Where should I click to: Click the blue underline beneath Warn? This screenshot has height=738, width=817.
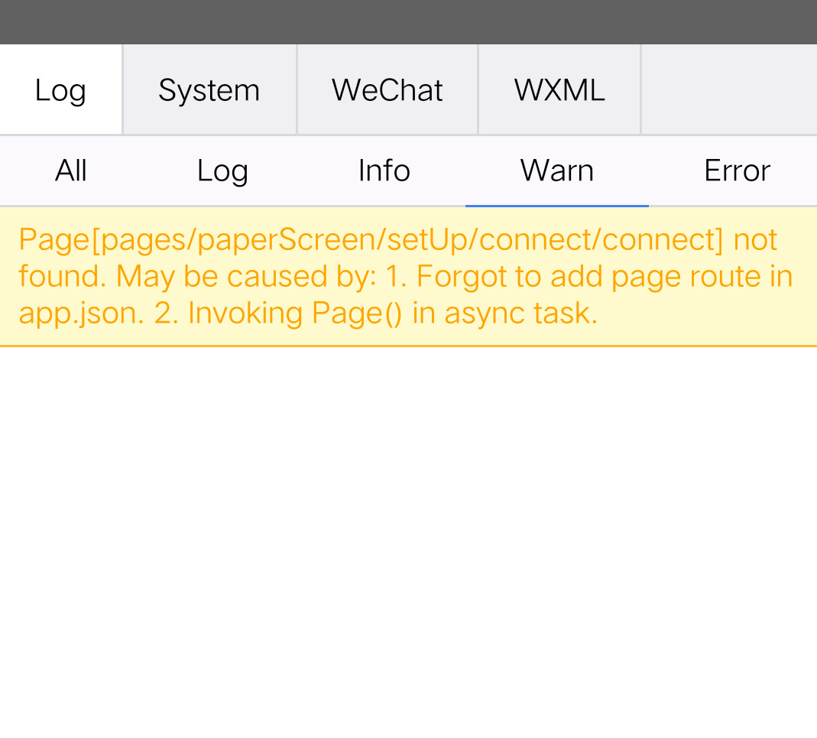556,206
